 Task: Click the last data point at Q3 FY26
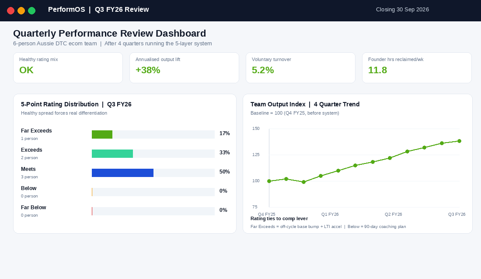point(460,141)
